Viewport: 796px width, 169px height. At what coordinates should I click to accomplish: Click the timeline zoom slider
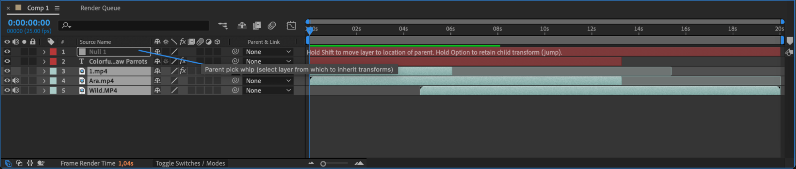pyautogui.click(x=323, y=163)
